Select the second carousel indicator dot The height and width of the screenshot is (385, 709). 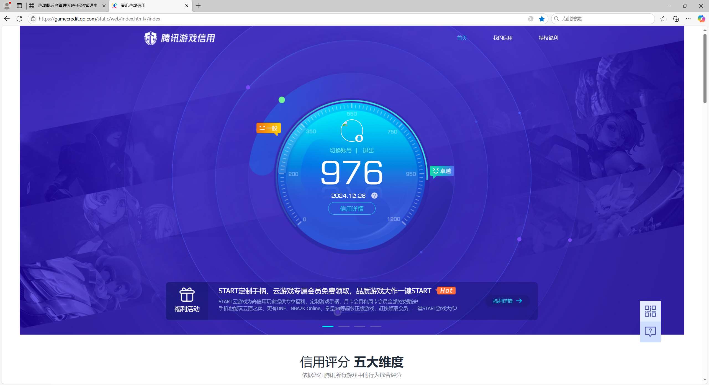pos(343,326)
